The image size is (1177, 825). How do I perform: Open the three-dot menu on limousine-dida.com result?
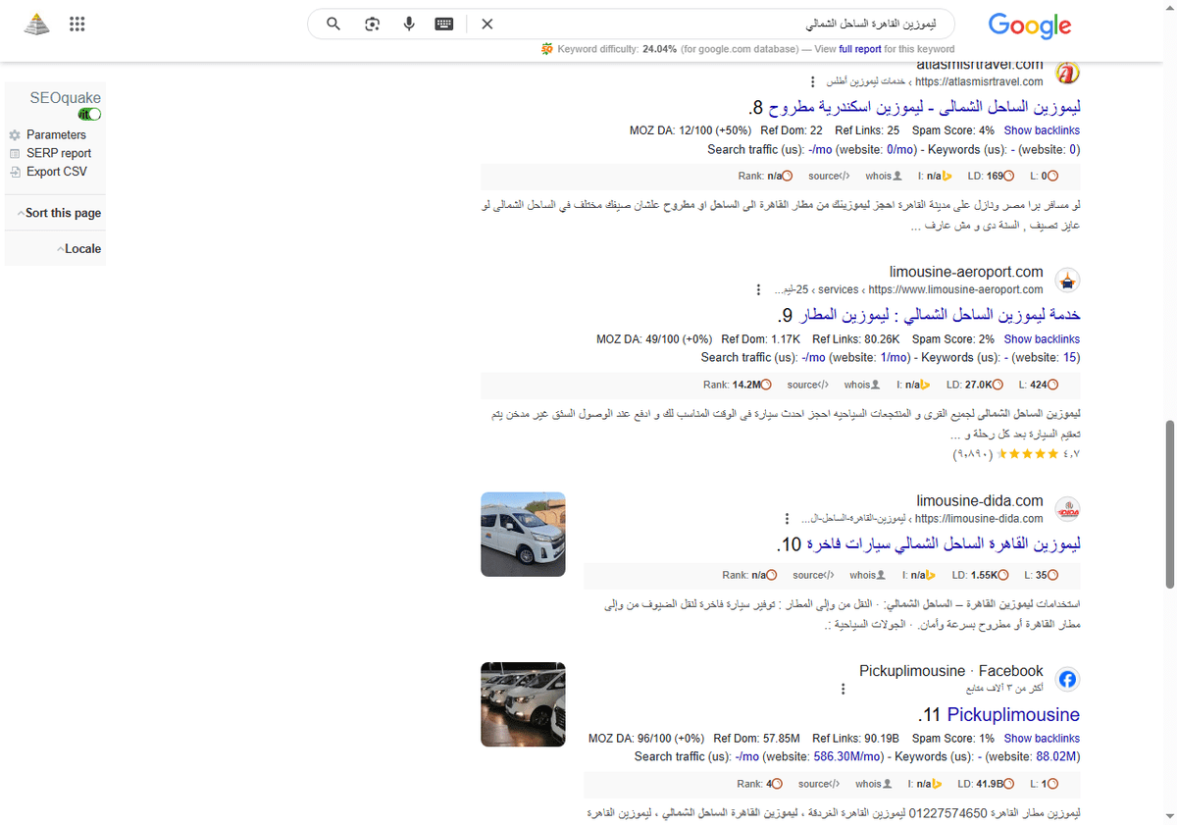pos(787,517)
